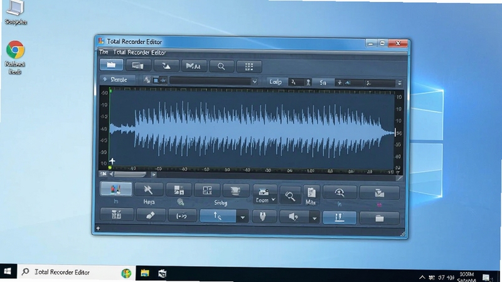Open the grid view toolbar icon
The image size is (502, 282).
[x=248, y=66]
